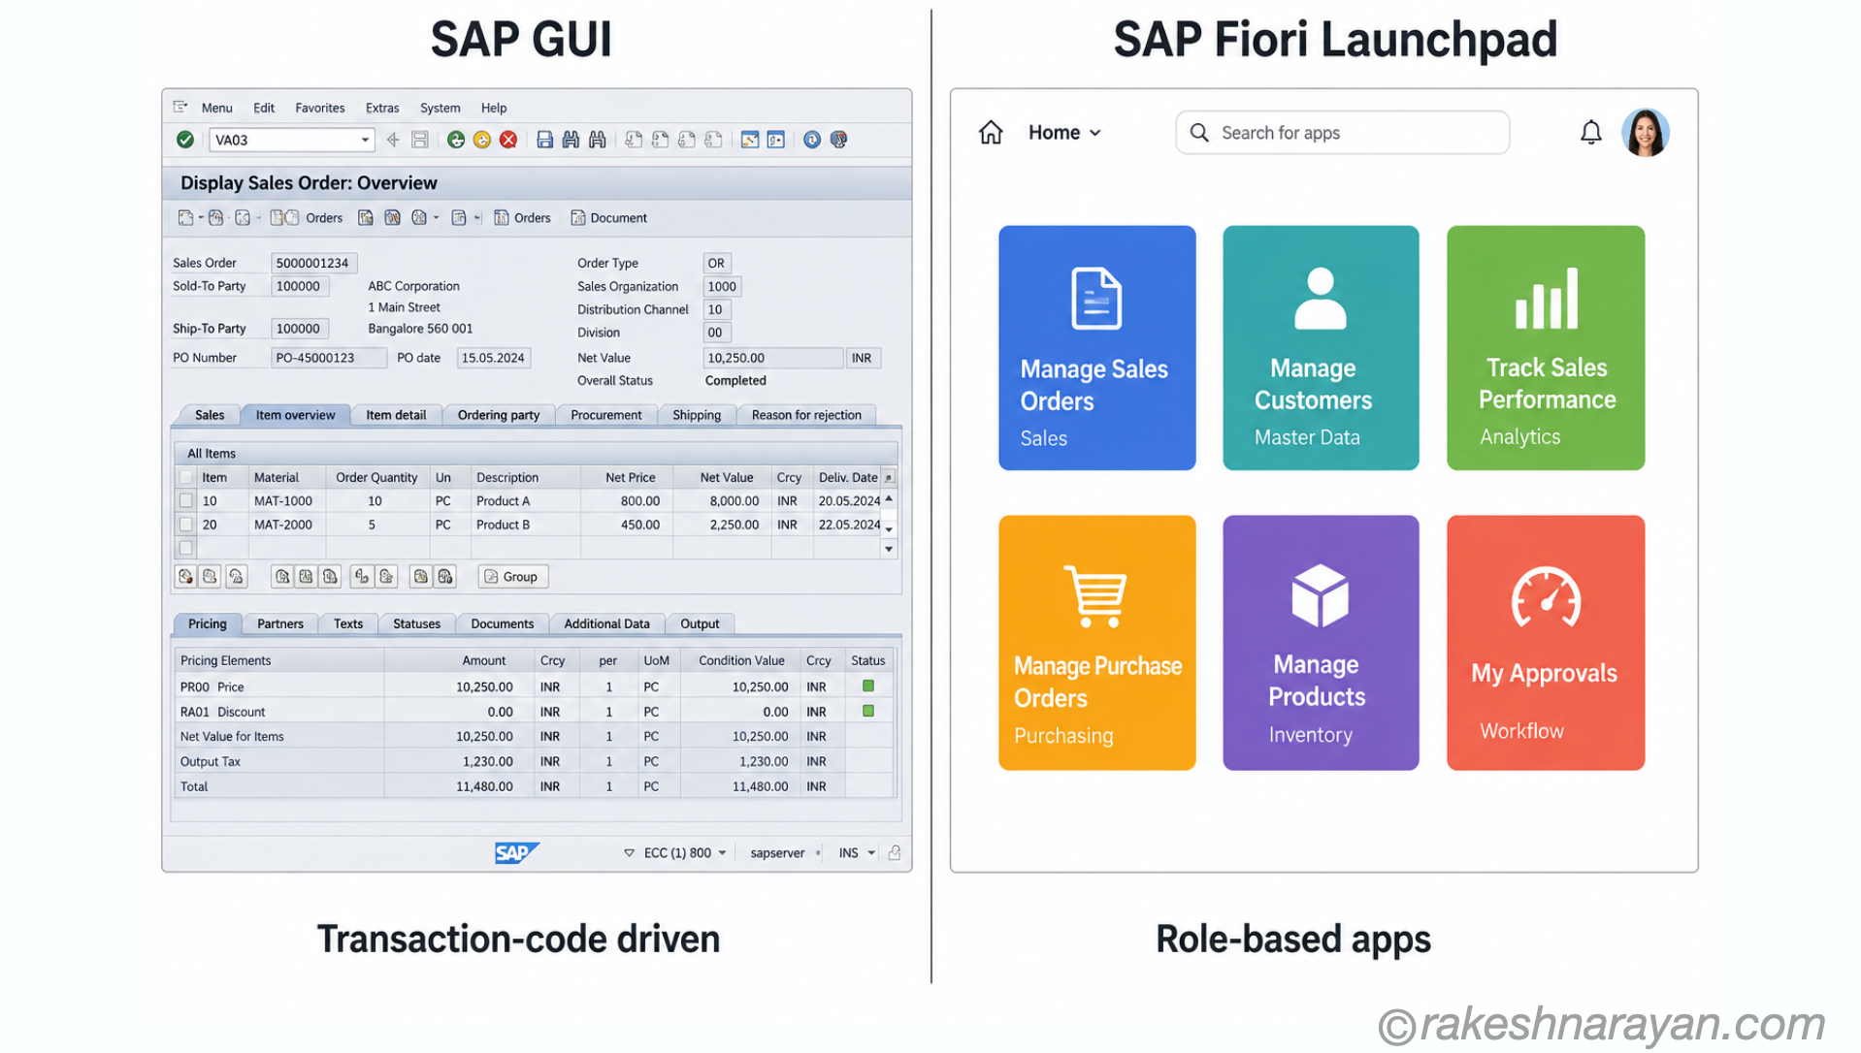
Task: Open the Manage Products tile
Action: [x=1321, y=642]
